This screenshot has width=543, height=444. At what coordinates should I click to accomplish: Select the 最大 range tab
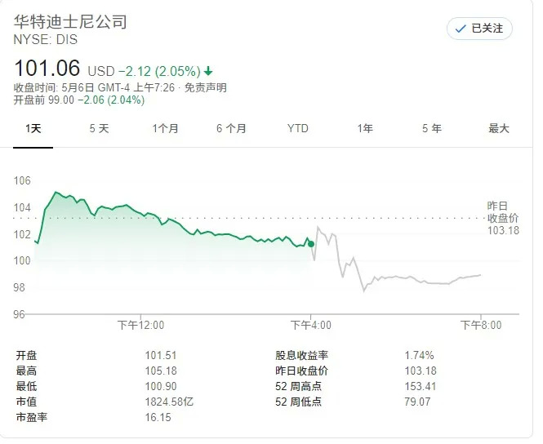[498, 128]
